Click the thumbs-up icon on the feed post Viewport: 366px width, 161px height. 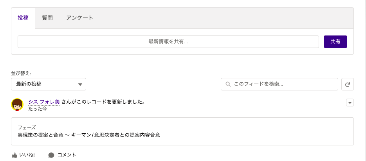click(x=14, y=155)
